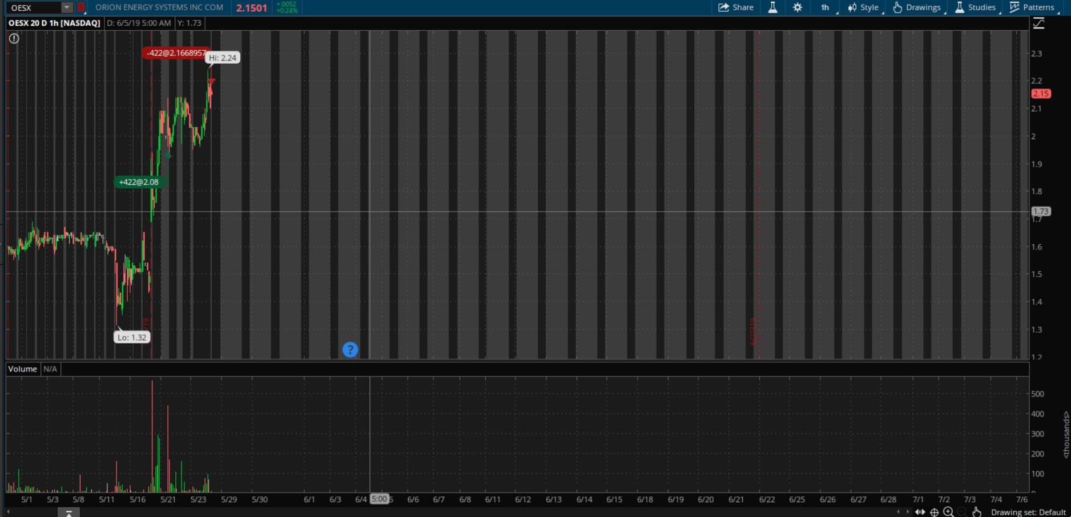Click the D: 6/5/19 5:00 AM readout
The image size is (1071, 517).
tap(139, 23)
